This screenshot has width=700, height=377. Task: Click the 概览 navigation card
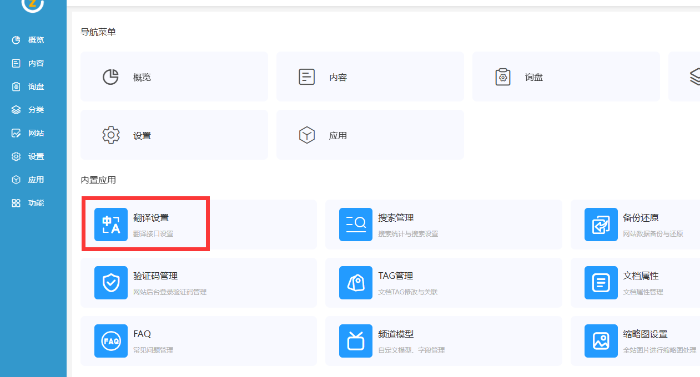[x=174, y=77]
